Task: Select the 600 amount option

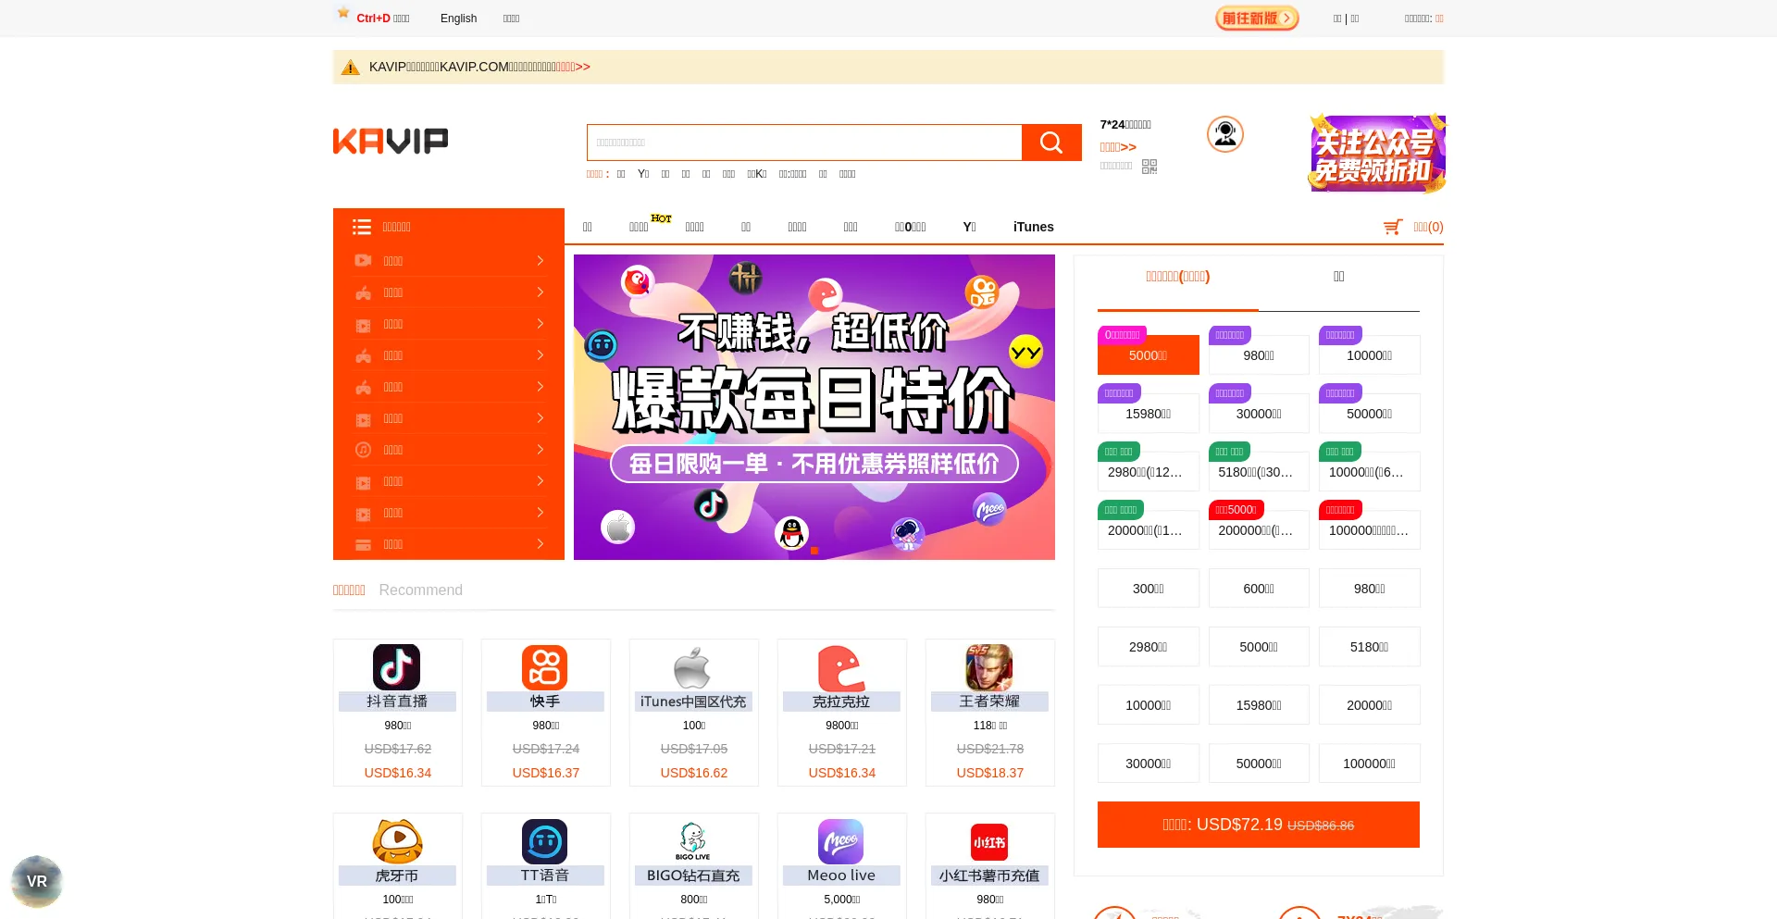Action: click(1259, 589)
